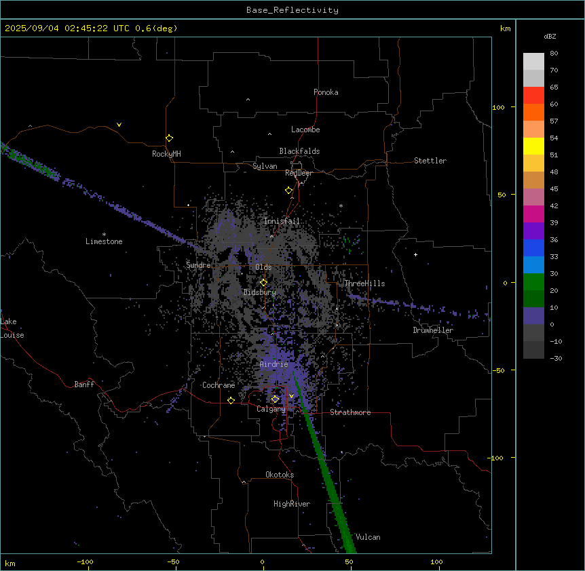585x571 pixels.
Task: Click the Sundre city label
Action: click(x=198, y=265)
